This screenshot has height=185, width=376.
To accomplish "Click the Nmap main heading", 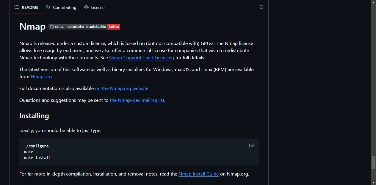I will (x=32, y=26).
